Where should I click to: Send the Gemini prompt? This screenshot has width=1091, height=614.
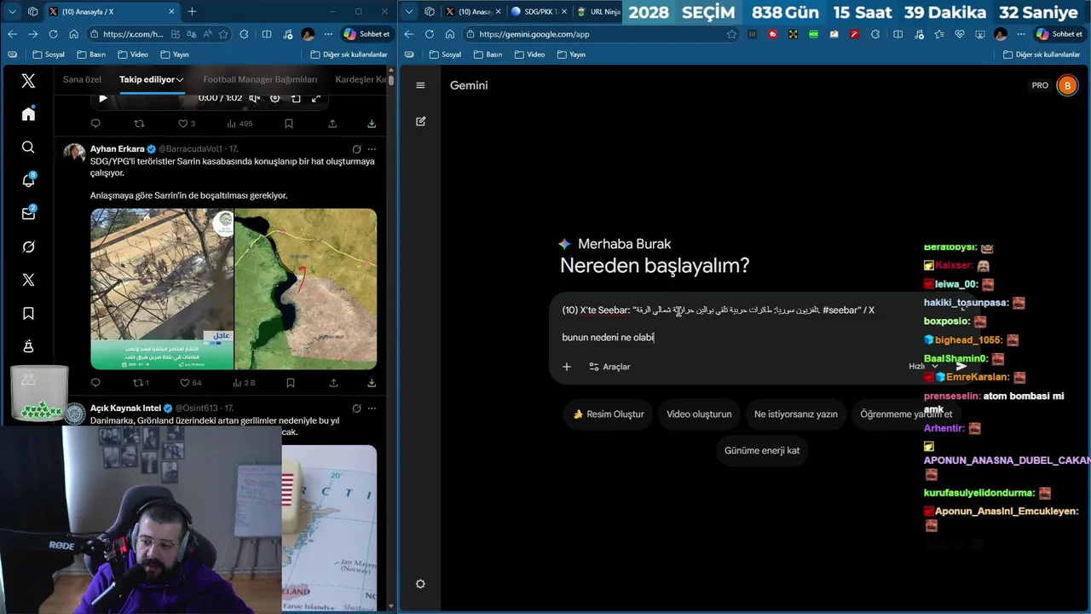tap(961, 367)
